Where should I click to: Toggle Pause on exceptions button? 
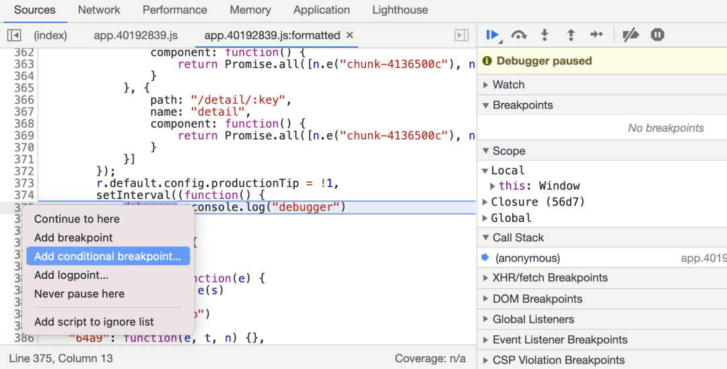[658, 35]
